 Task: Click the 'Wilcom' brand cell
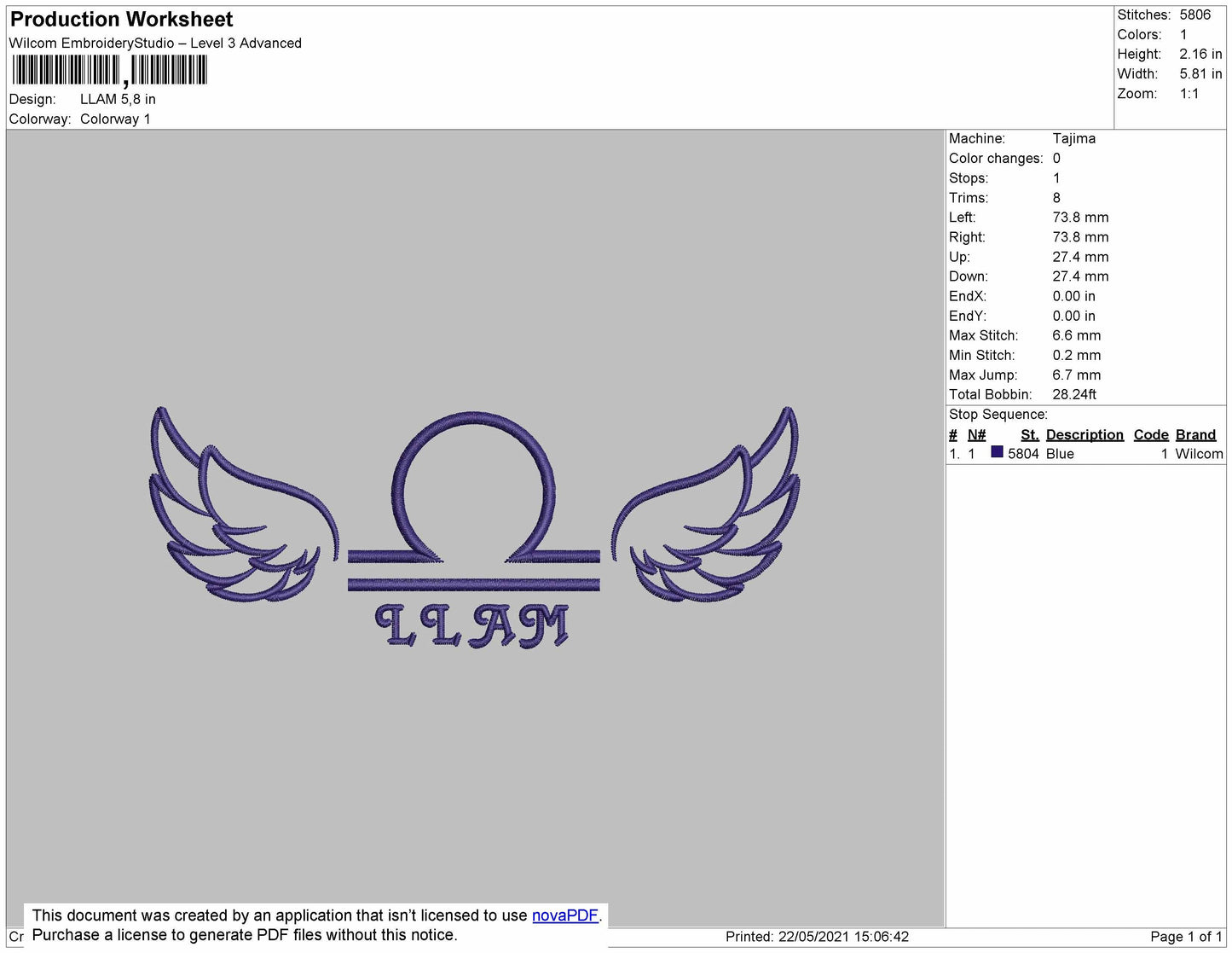[x=1199, y=454]
